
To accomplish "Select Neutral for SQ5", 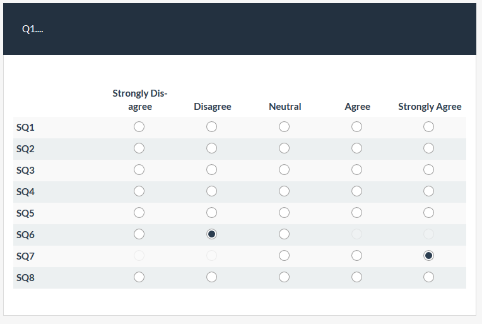I will pos(285,212).
